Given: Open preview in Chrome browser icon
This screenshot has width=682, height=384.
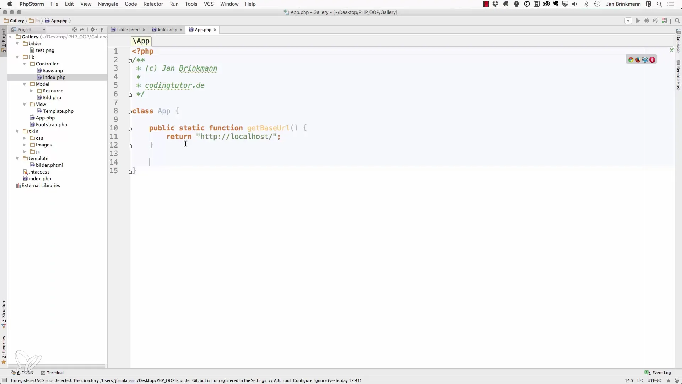Looking at the screenshot, I should click(x=631, y=60).
